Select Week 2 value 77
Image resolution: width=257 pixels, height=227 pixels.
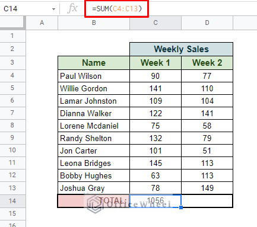point(207,76)
